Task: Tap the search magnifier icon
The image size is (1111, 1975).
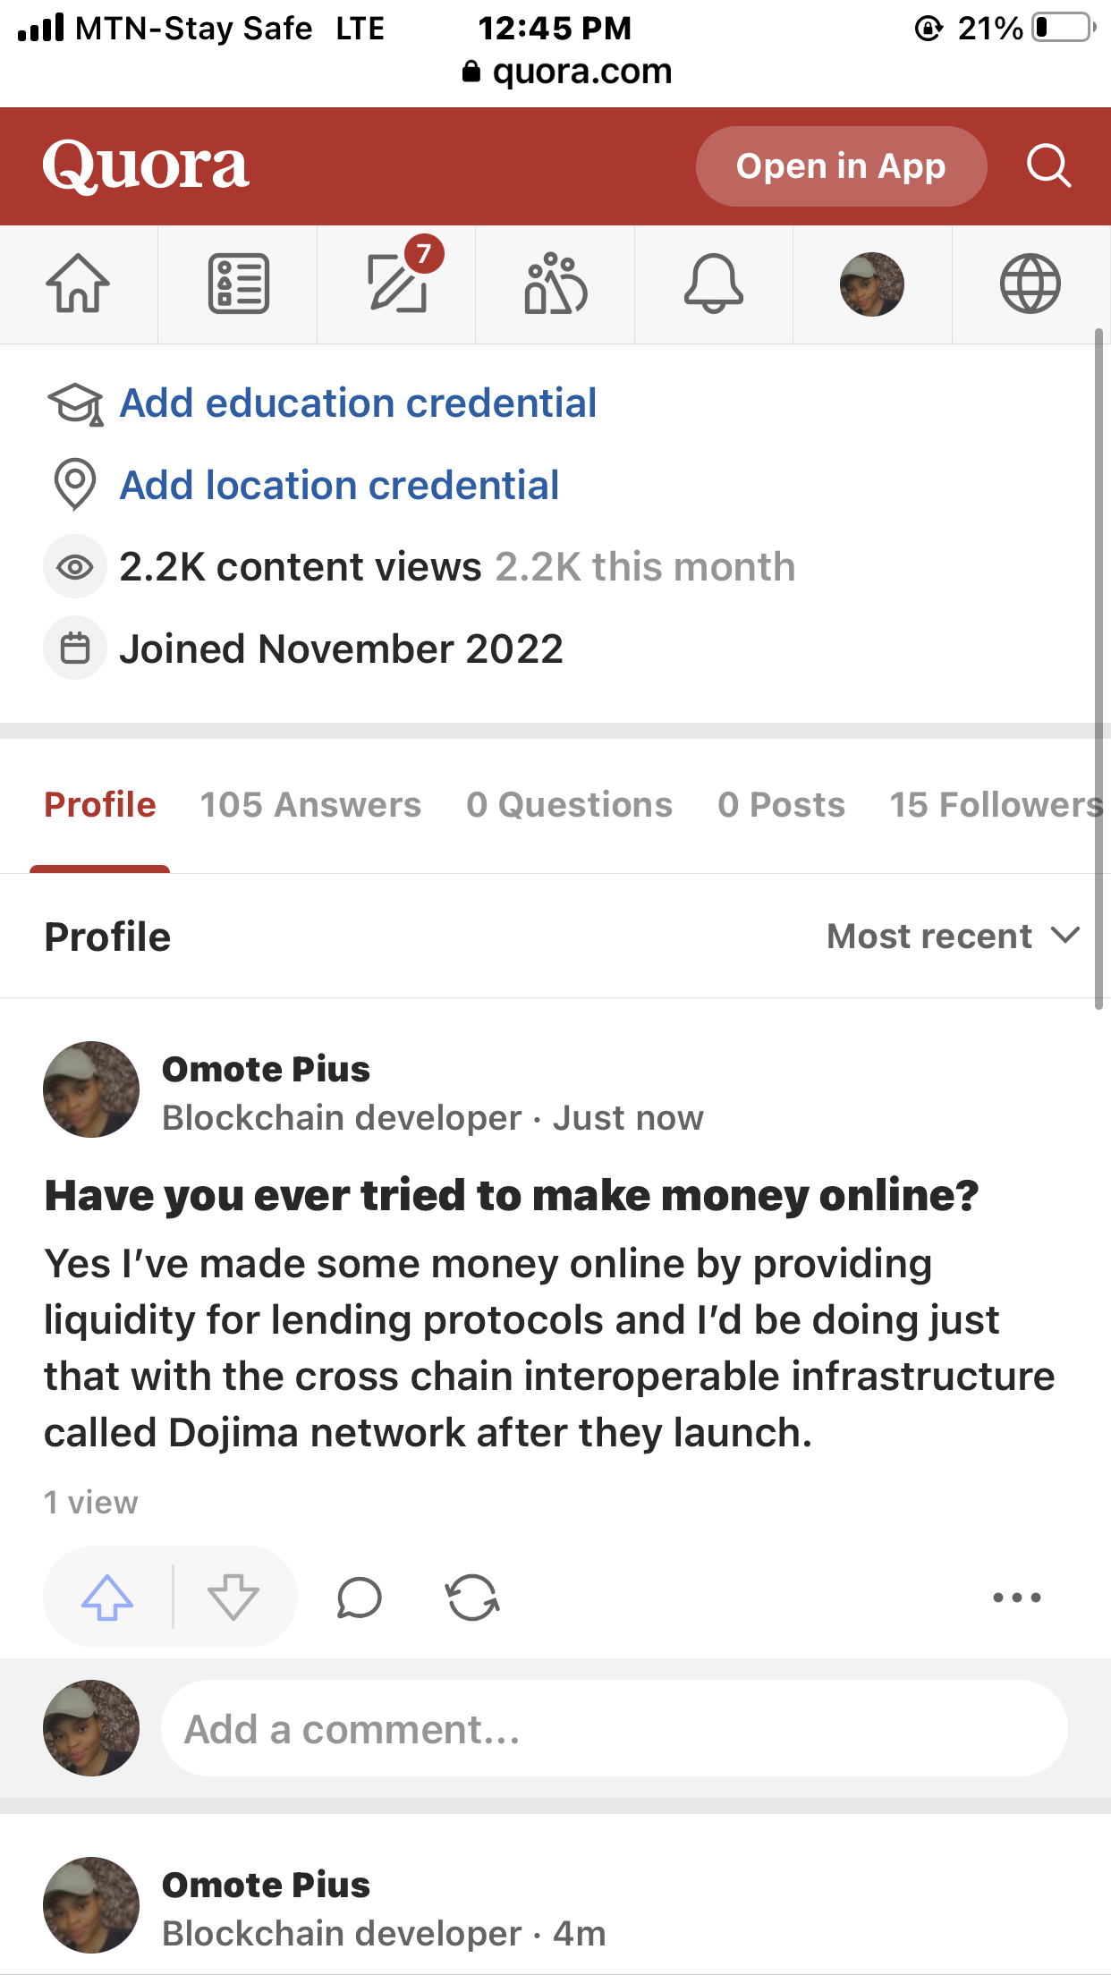Action: point(1048,166)
